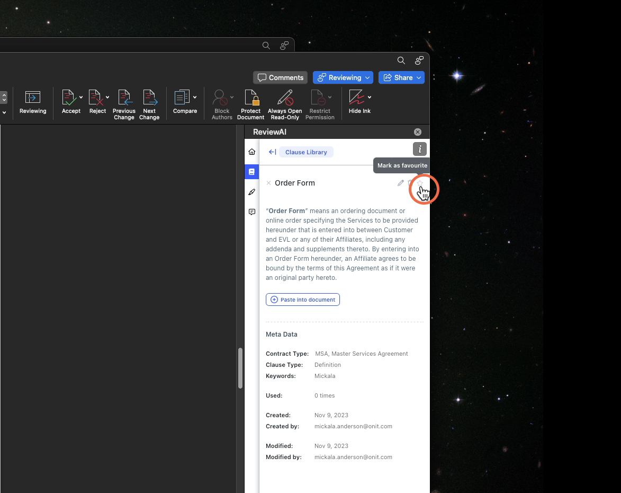Close the ReviewAI panel
621x493 pixels.
[x=417, y=132]
